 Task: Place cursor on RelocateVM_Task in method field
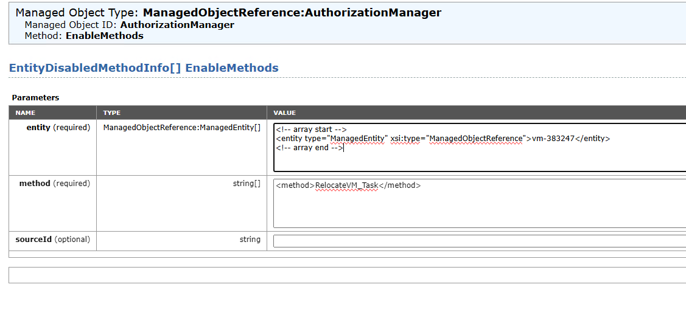347,185
